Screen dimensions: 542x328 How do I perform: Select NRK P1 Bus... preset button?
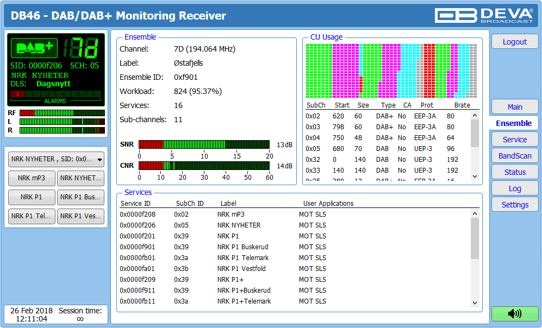80,197
